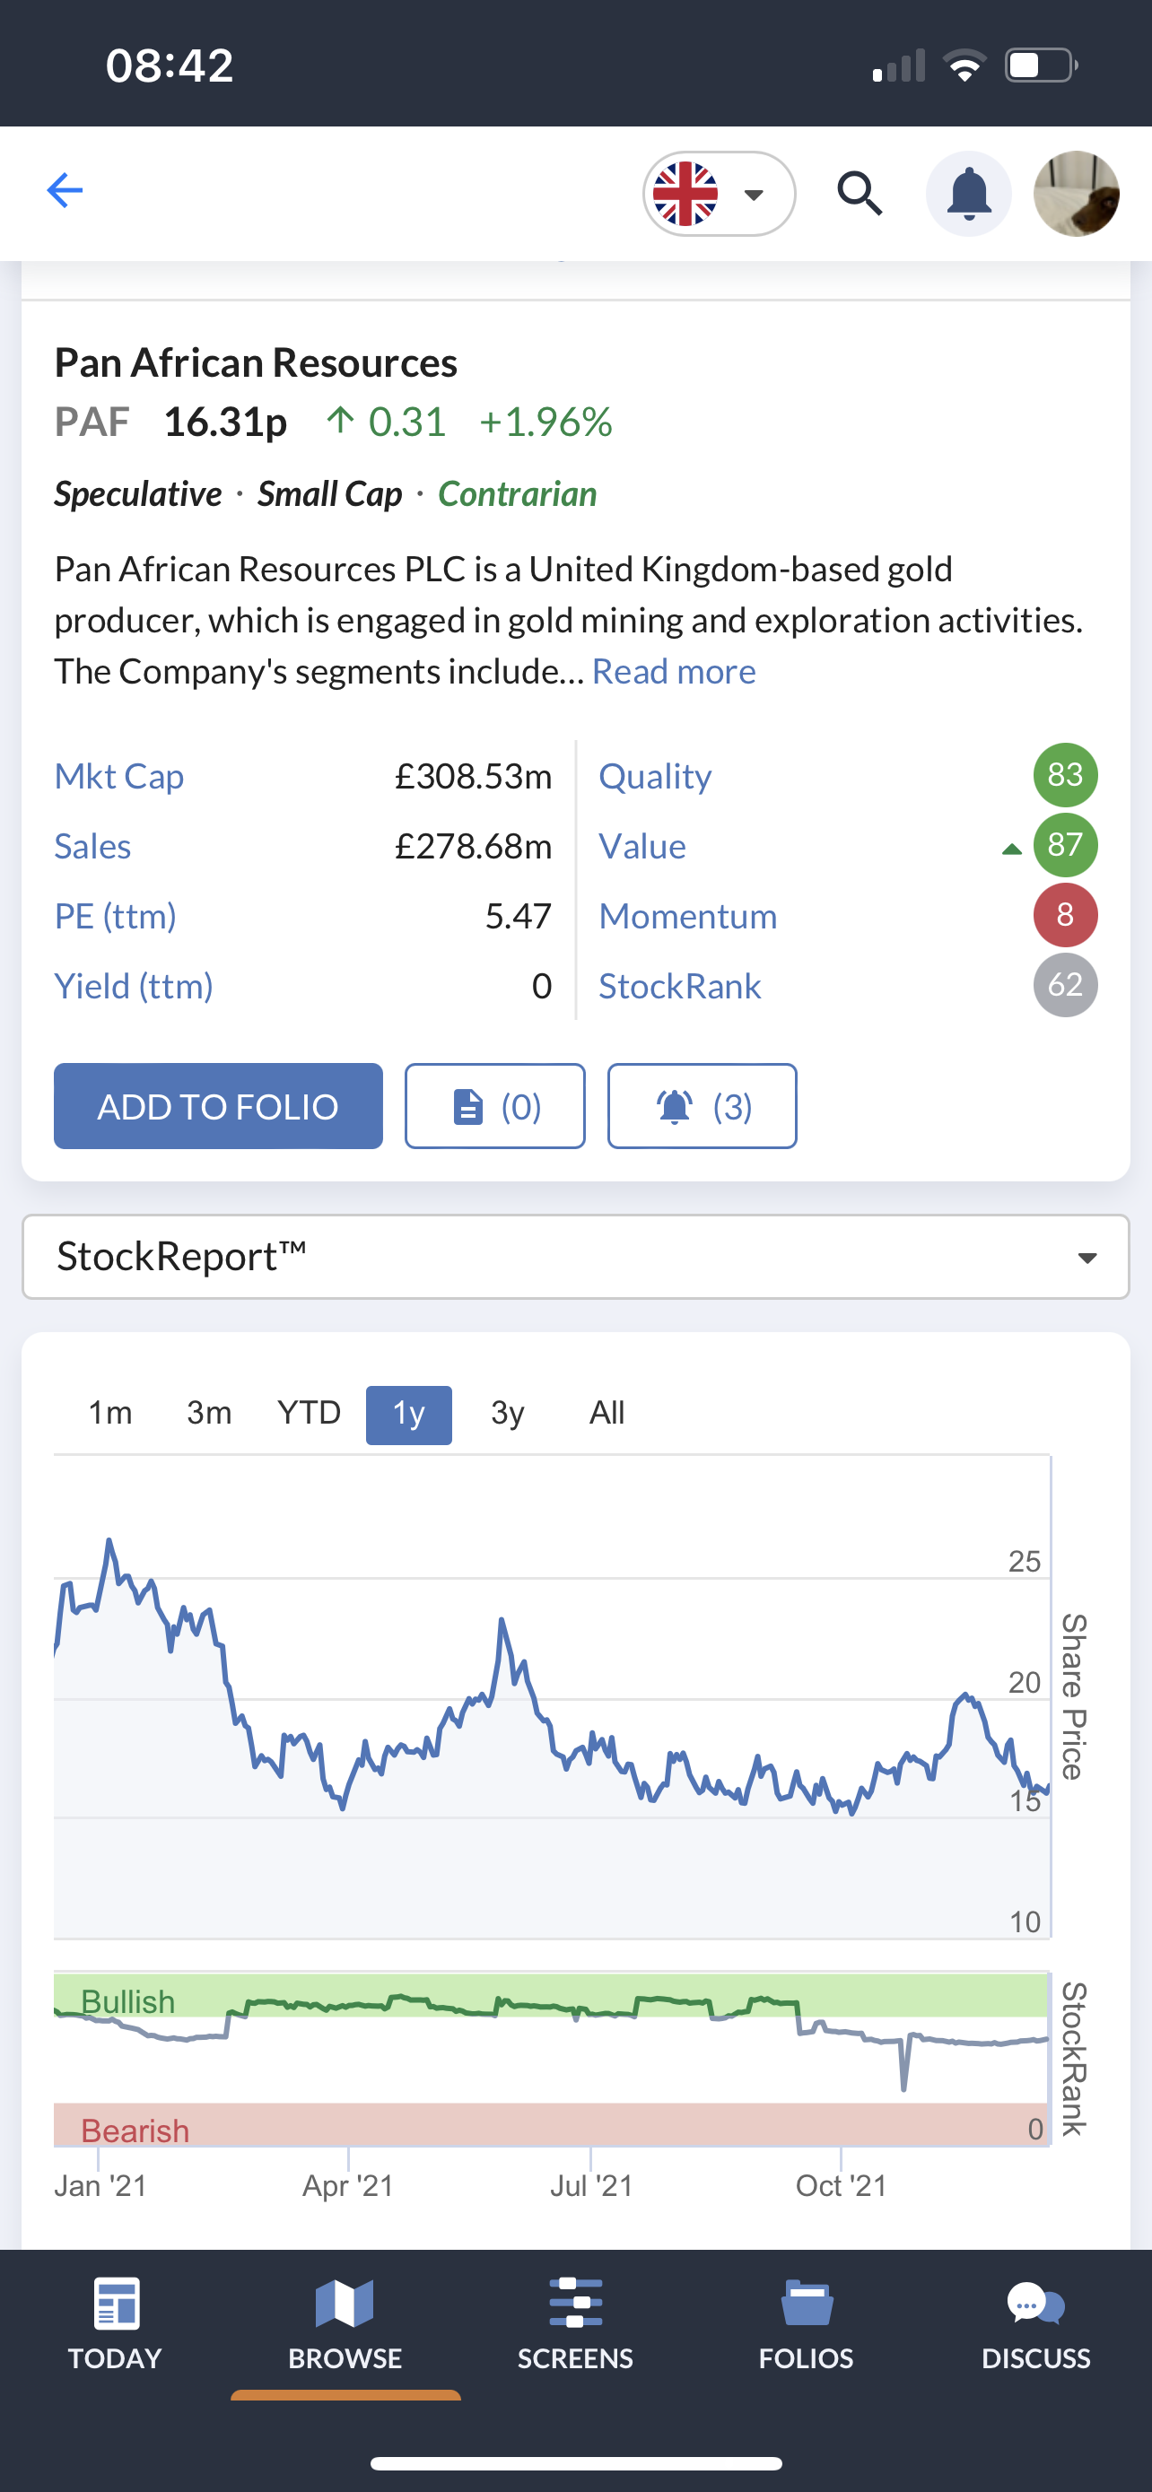1152x2492 pixels.
Task: Go to the SCREENS tab
Action: point(575,2323)
